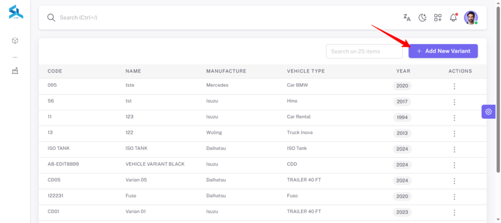The height and width of the screenshot is (223, 501).
Task: Open actions menu for Car Rental row
Action: click(x=454, y=118)
